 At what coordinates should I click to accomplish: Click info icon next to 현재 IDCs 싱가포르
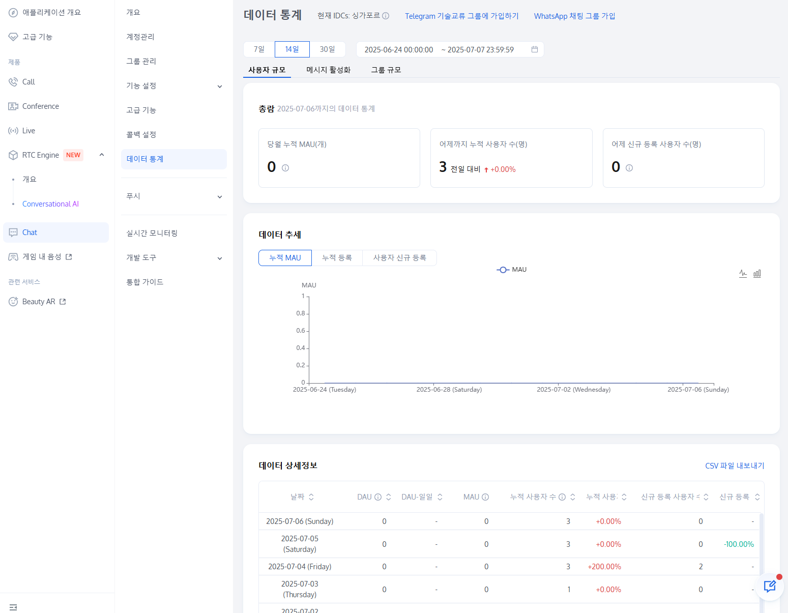[386, 16]
